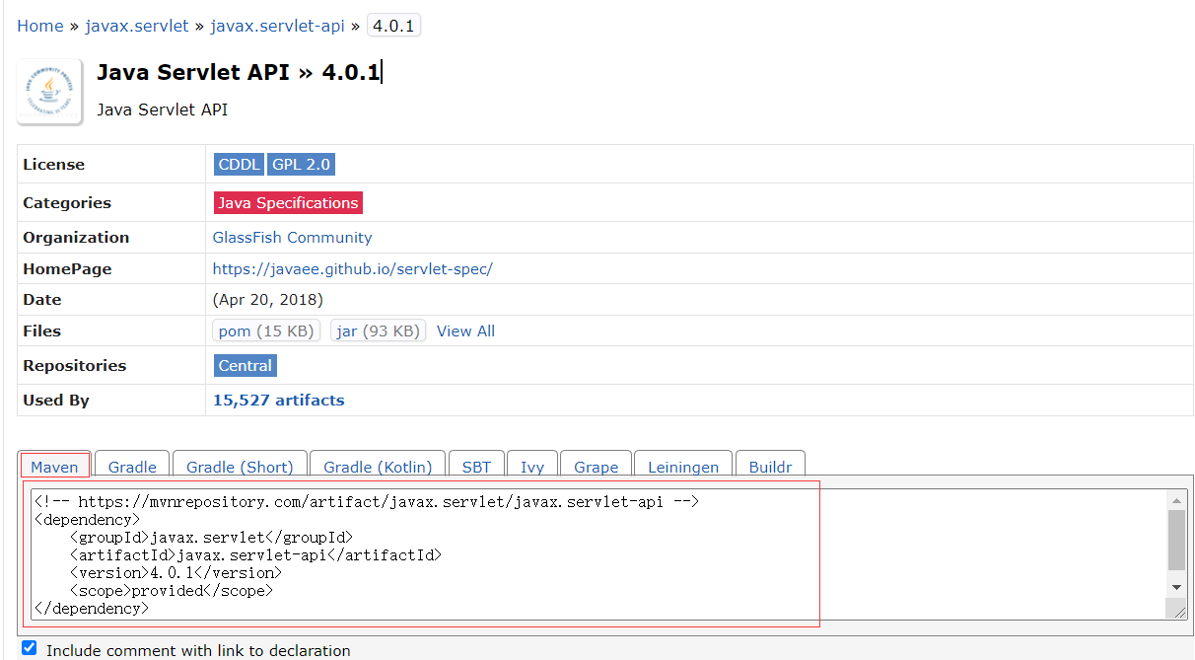Switch to the Leiningen tab

(683, 466)
